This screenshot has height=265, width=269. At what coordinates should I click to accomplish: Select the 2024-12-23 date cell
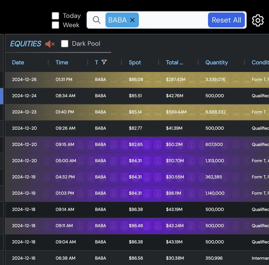(24, 112)
